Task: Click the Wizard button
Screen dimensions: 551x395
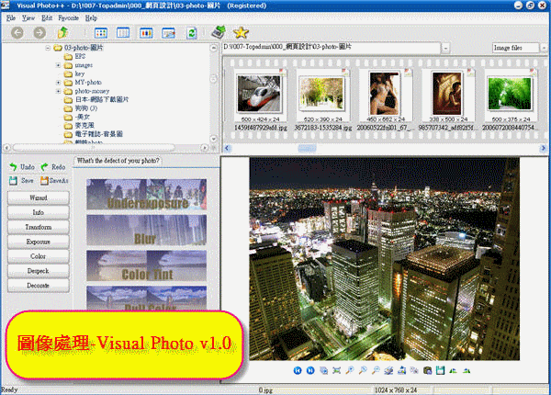Action: coord(38,197)
